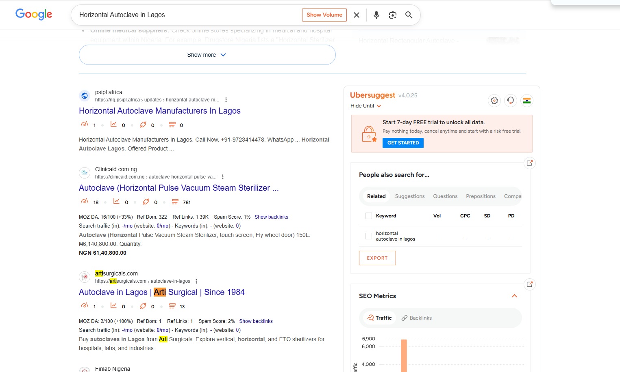Click the gauge icon under the psipl.africa result

[x=85, y=124]
